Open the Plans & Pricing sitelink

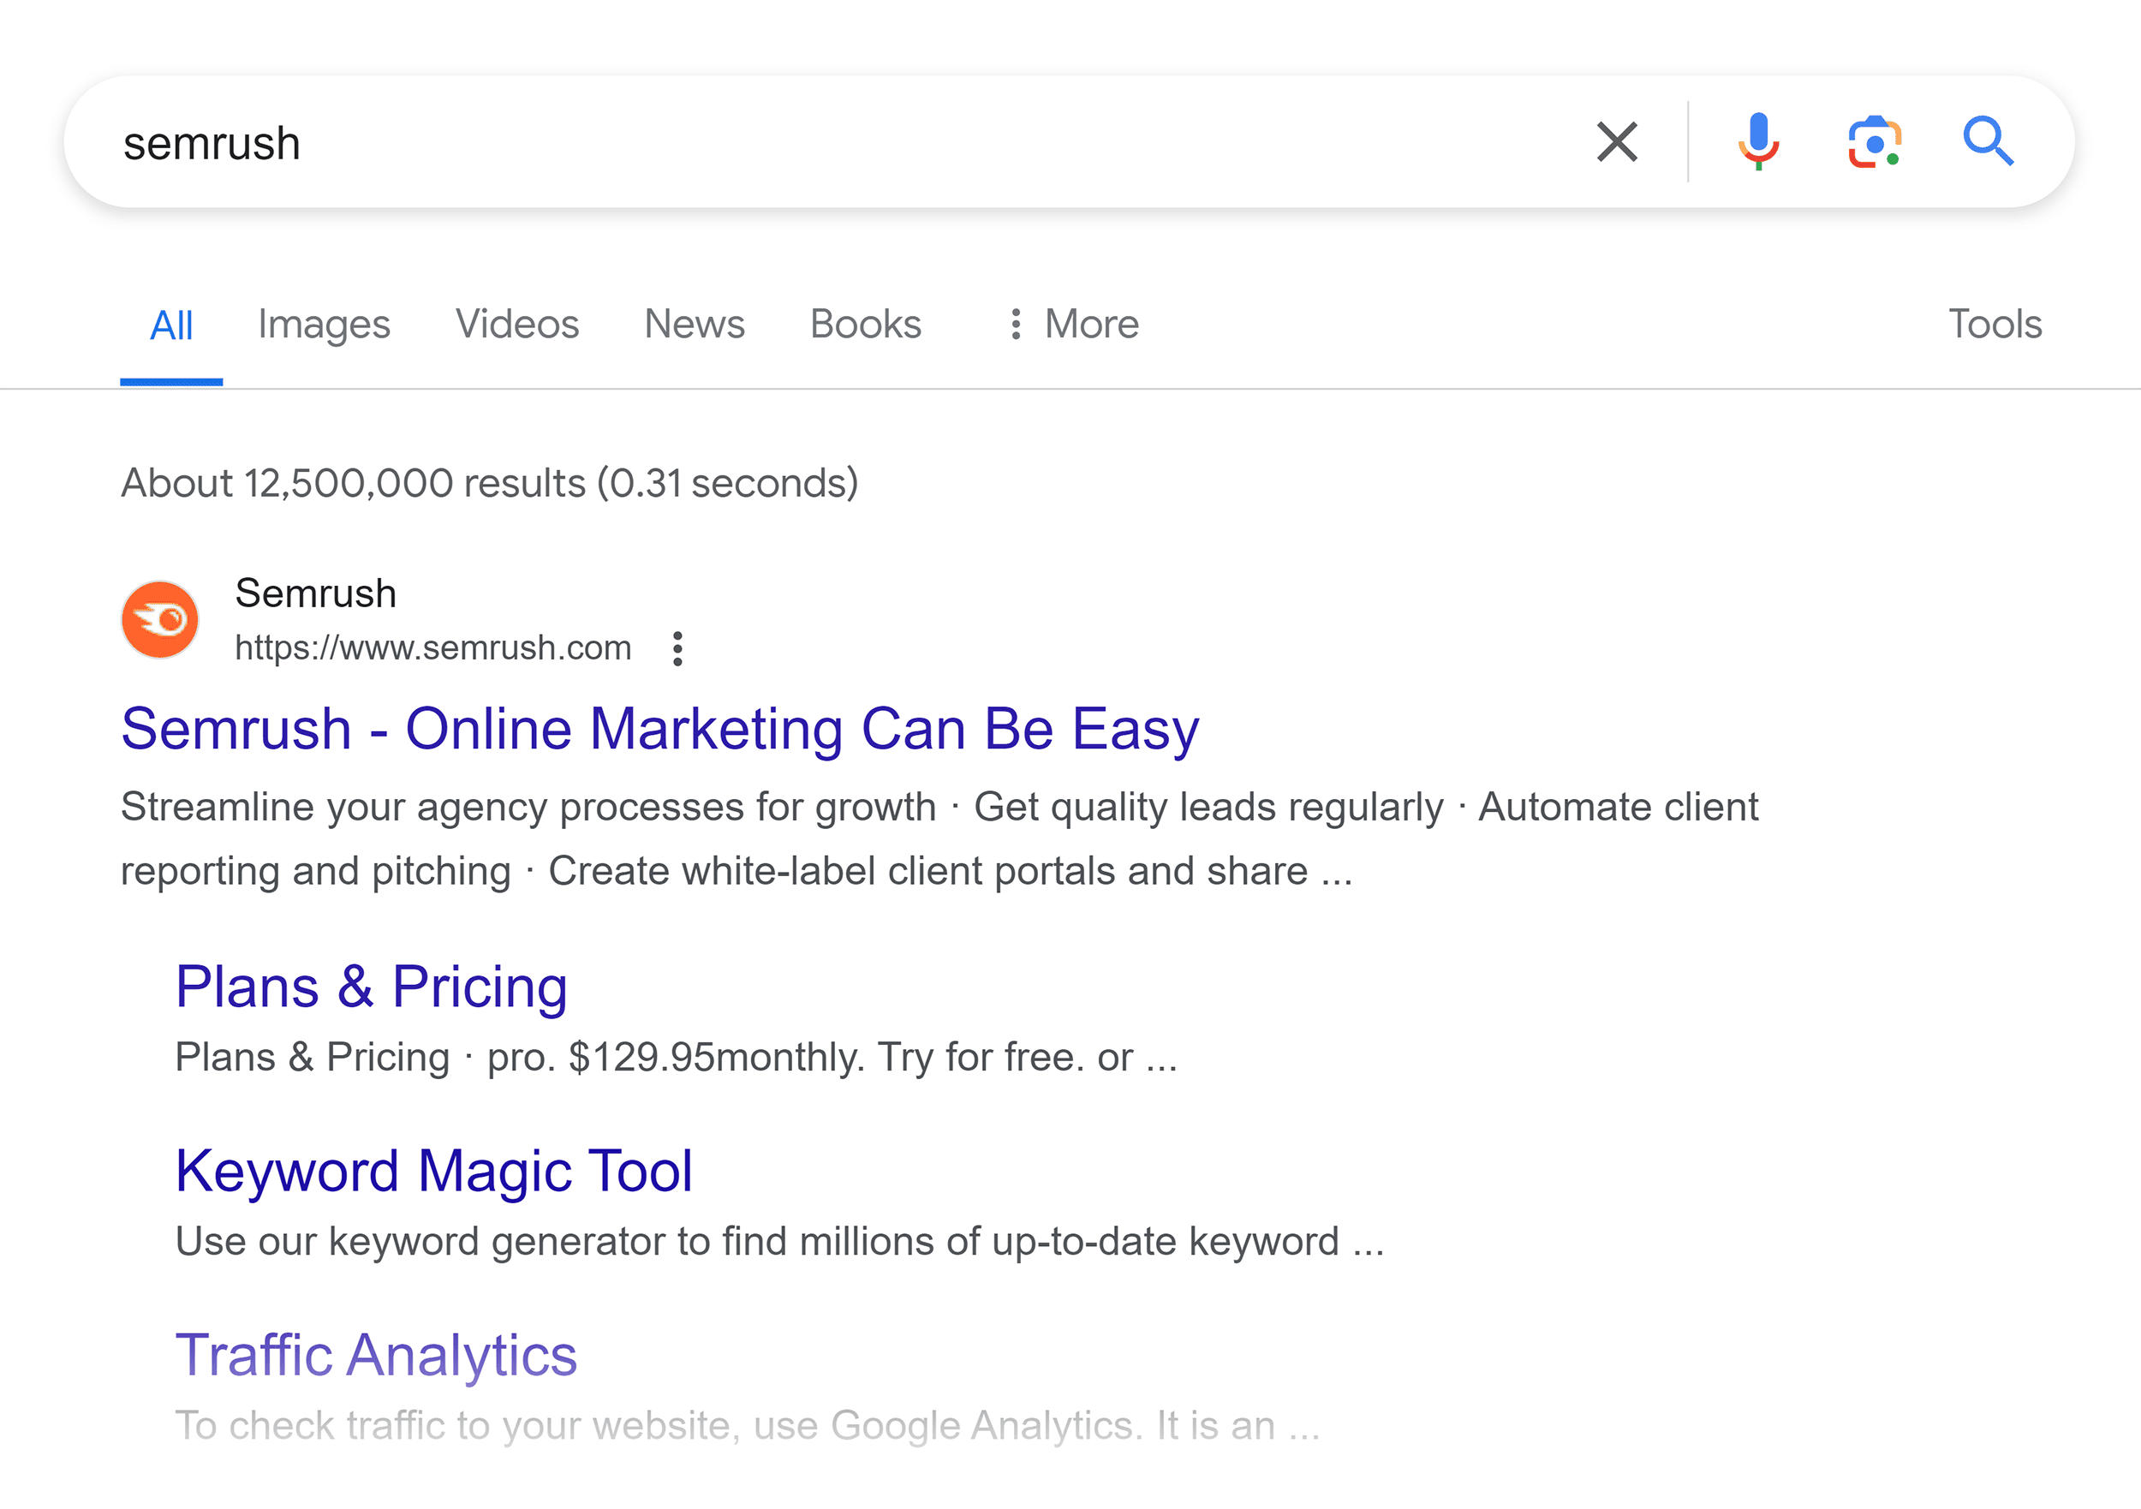pyautogui.click(x=371, y=986)
